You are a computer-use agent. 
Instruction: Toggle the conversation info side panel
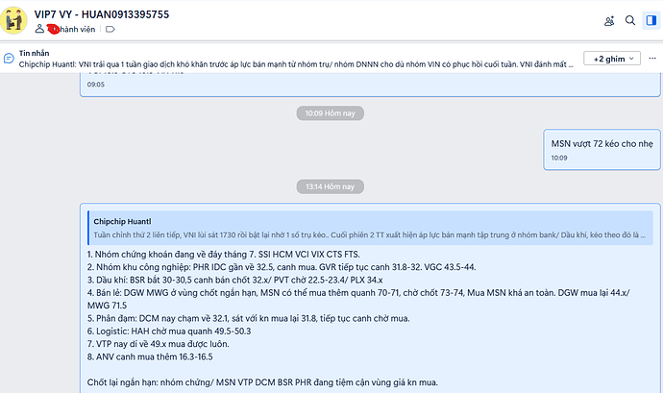[651, 20]
